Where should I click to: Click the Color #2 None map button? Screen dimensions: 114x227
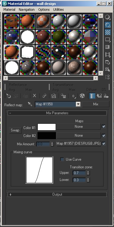[x=79, y=135]
